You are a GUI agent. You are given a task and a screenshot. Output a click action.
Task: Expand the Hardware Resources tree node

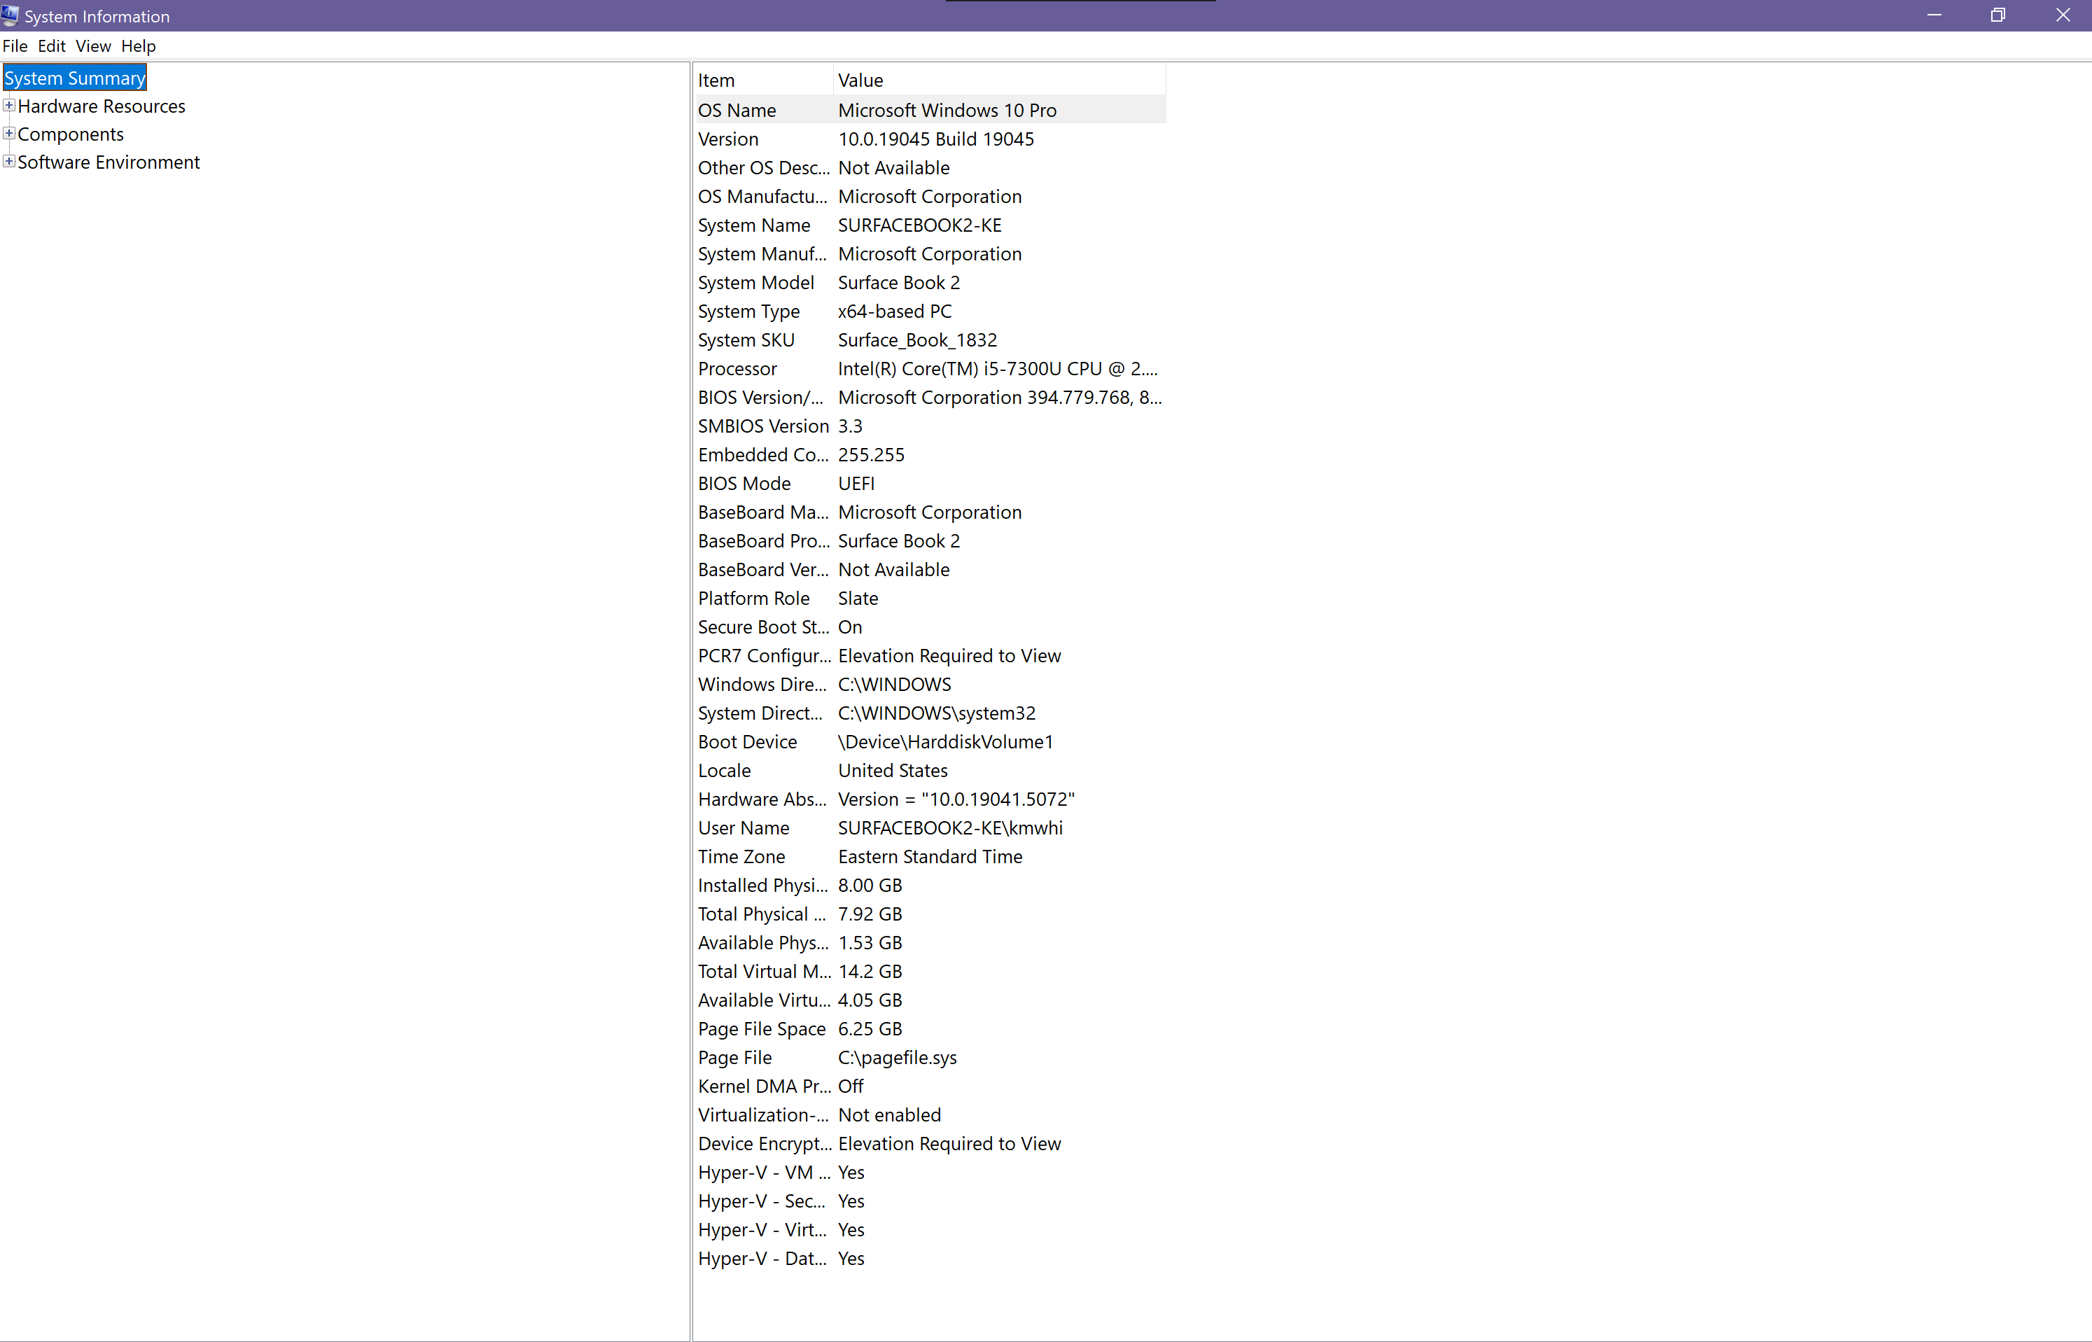click(8, 106)
